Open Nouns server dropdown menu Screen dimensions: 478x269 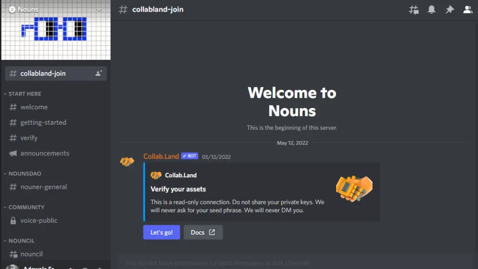tap(56, 9)
